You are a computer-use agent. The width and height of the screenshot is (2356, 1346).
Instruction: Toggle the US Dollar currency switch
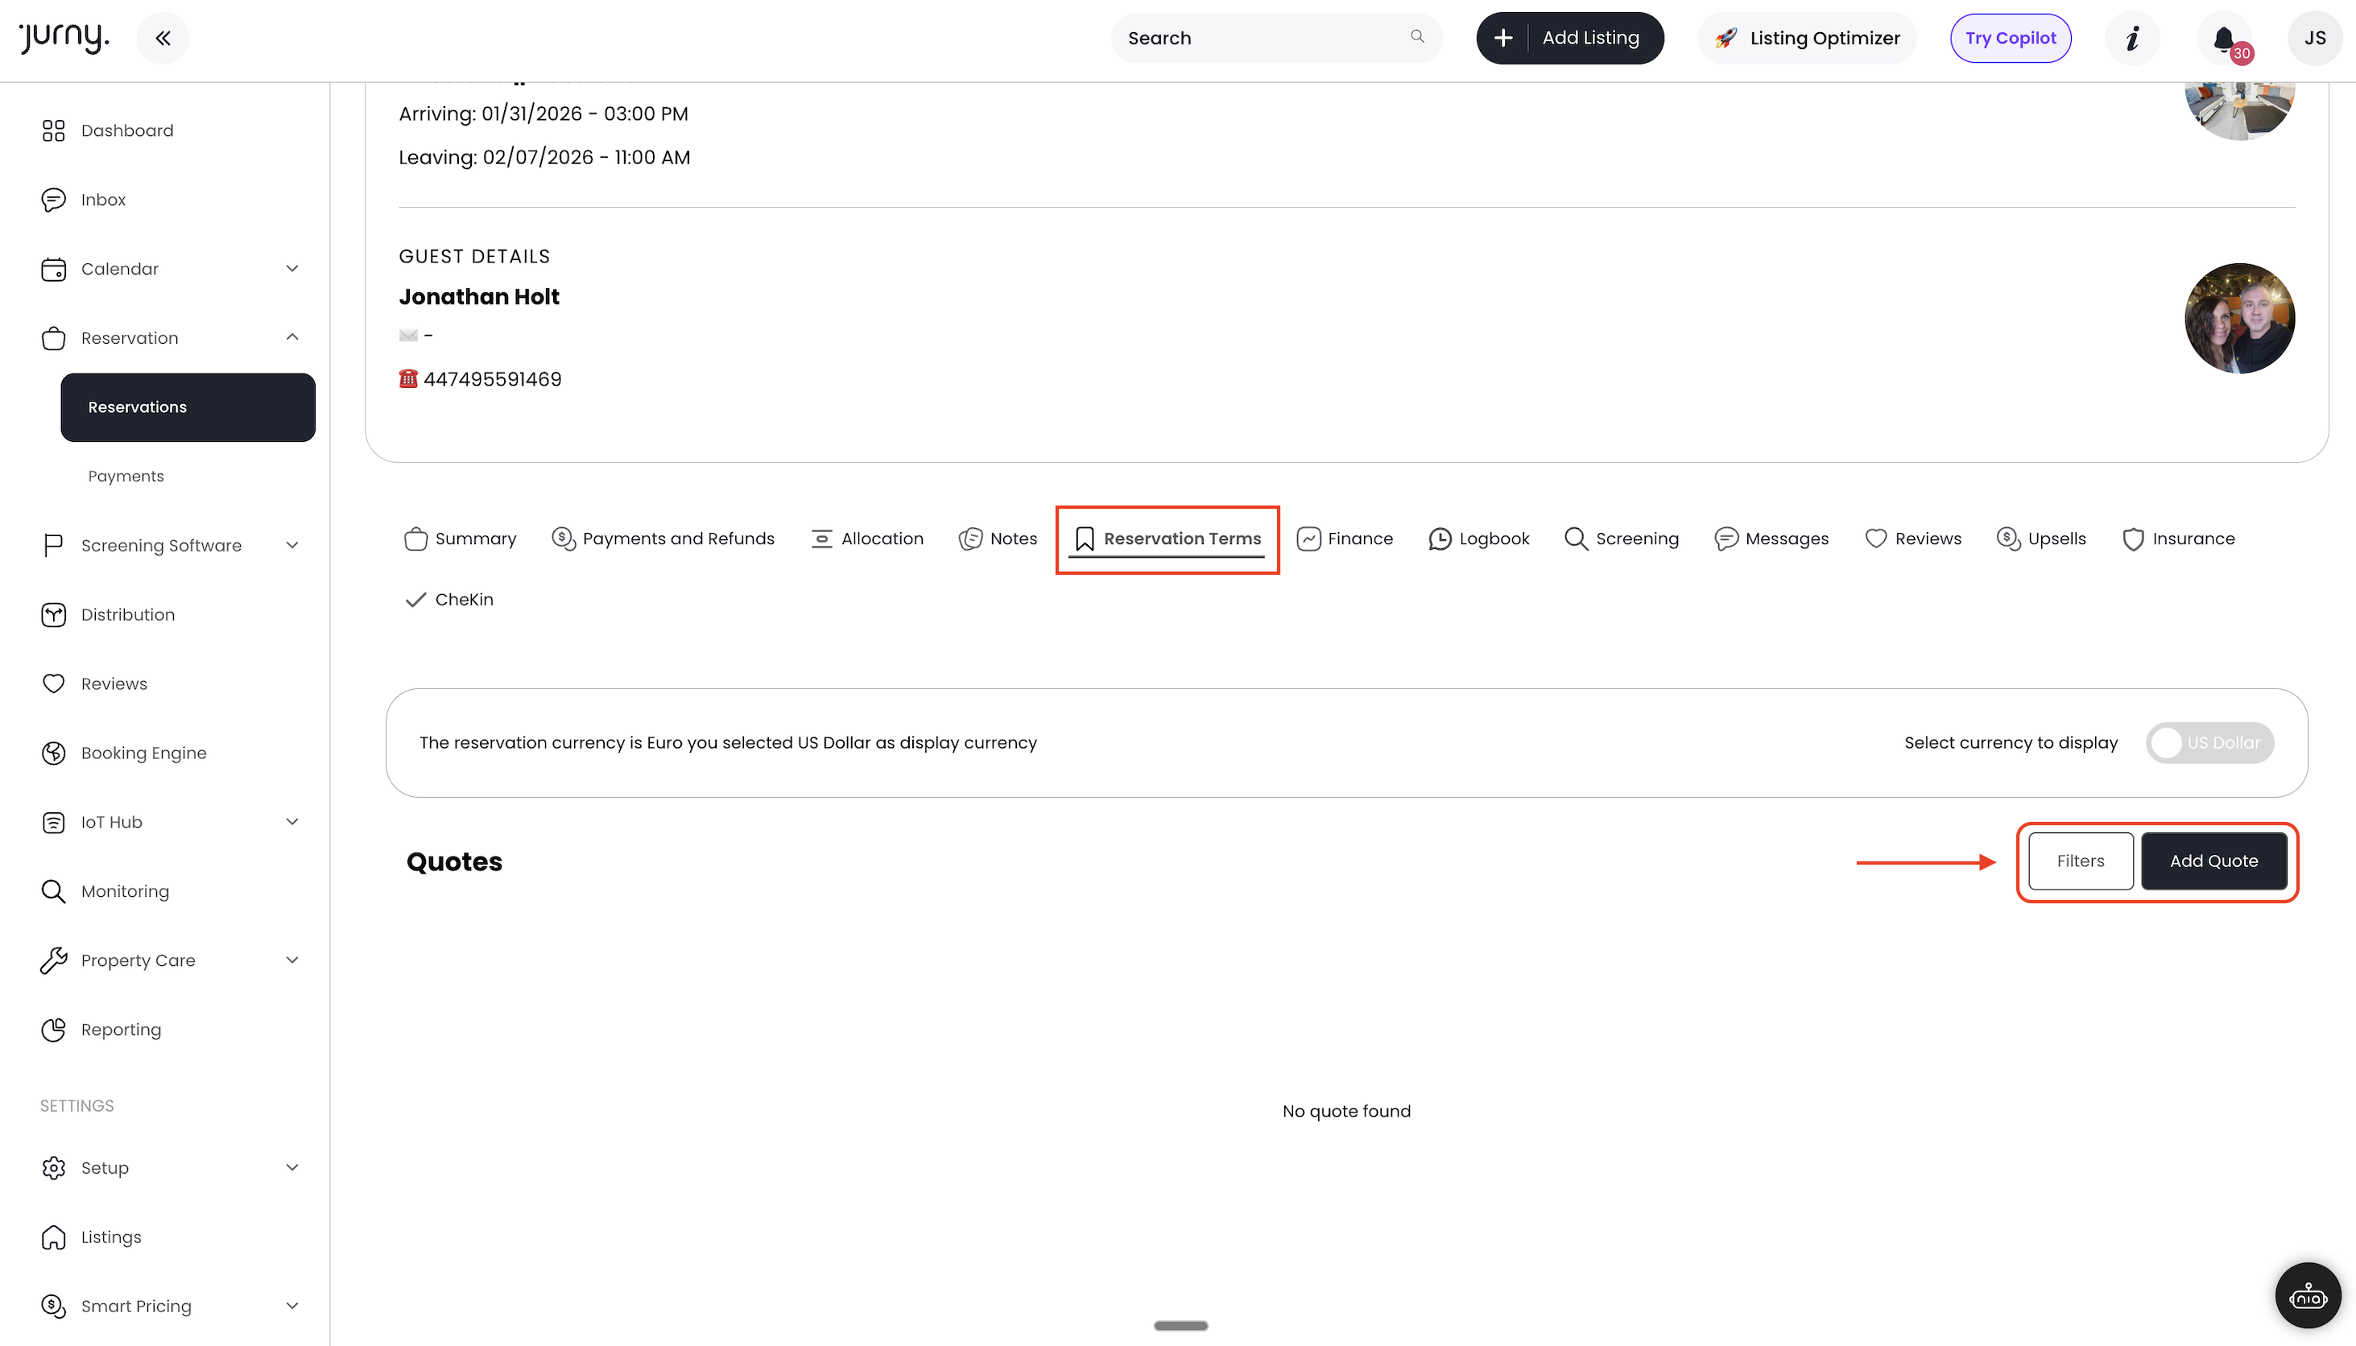(2209, 743)
